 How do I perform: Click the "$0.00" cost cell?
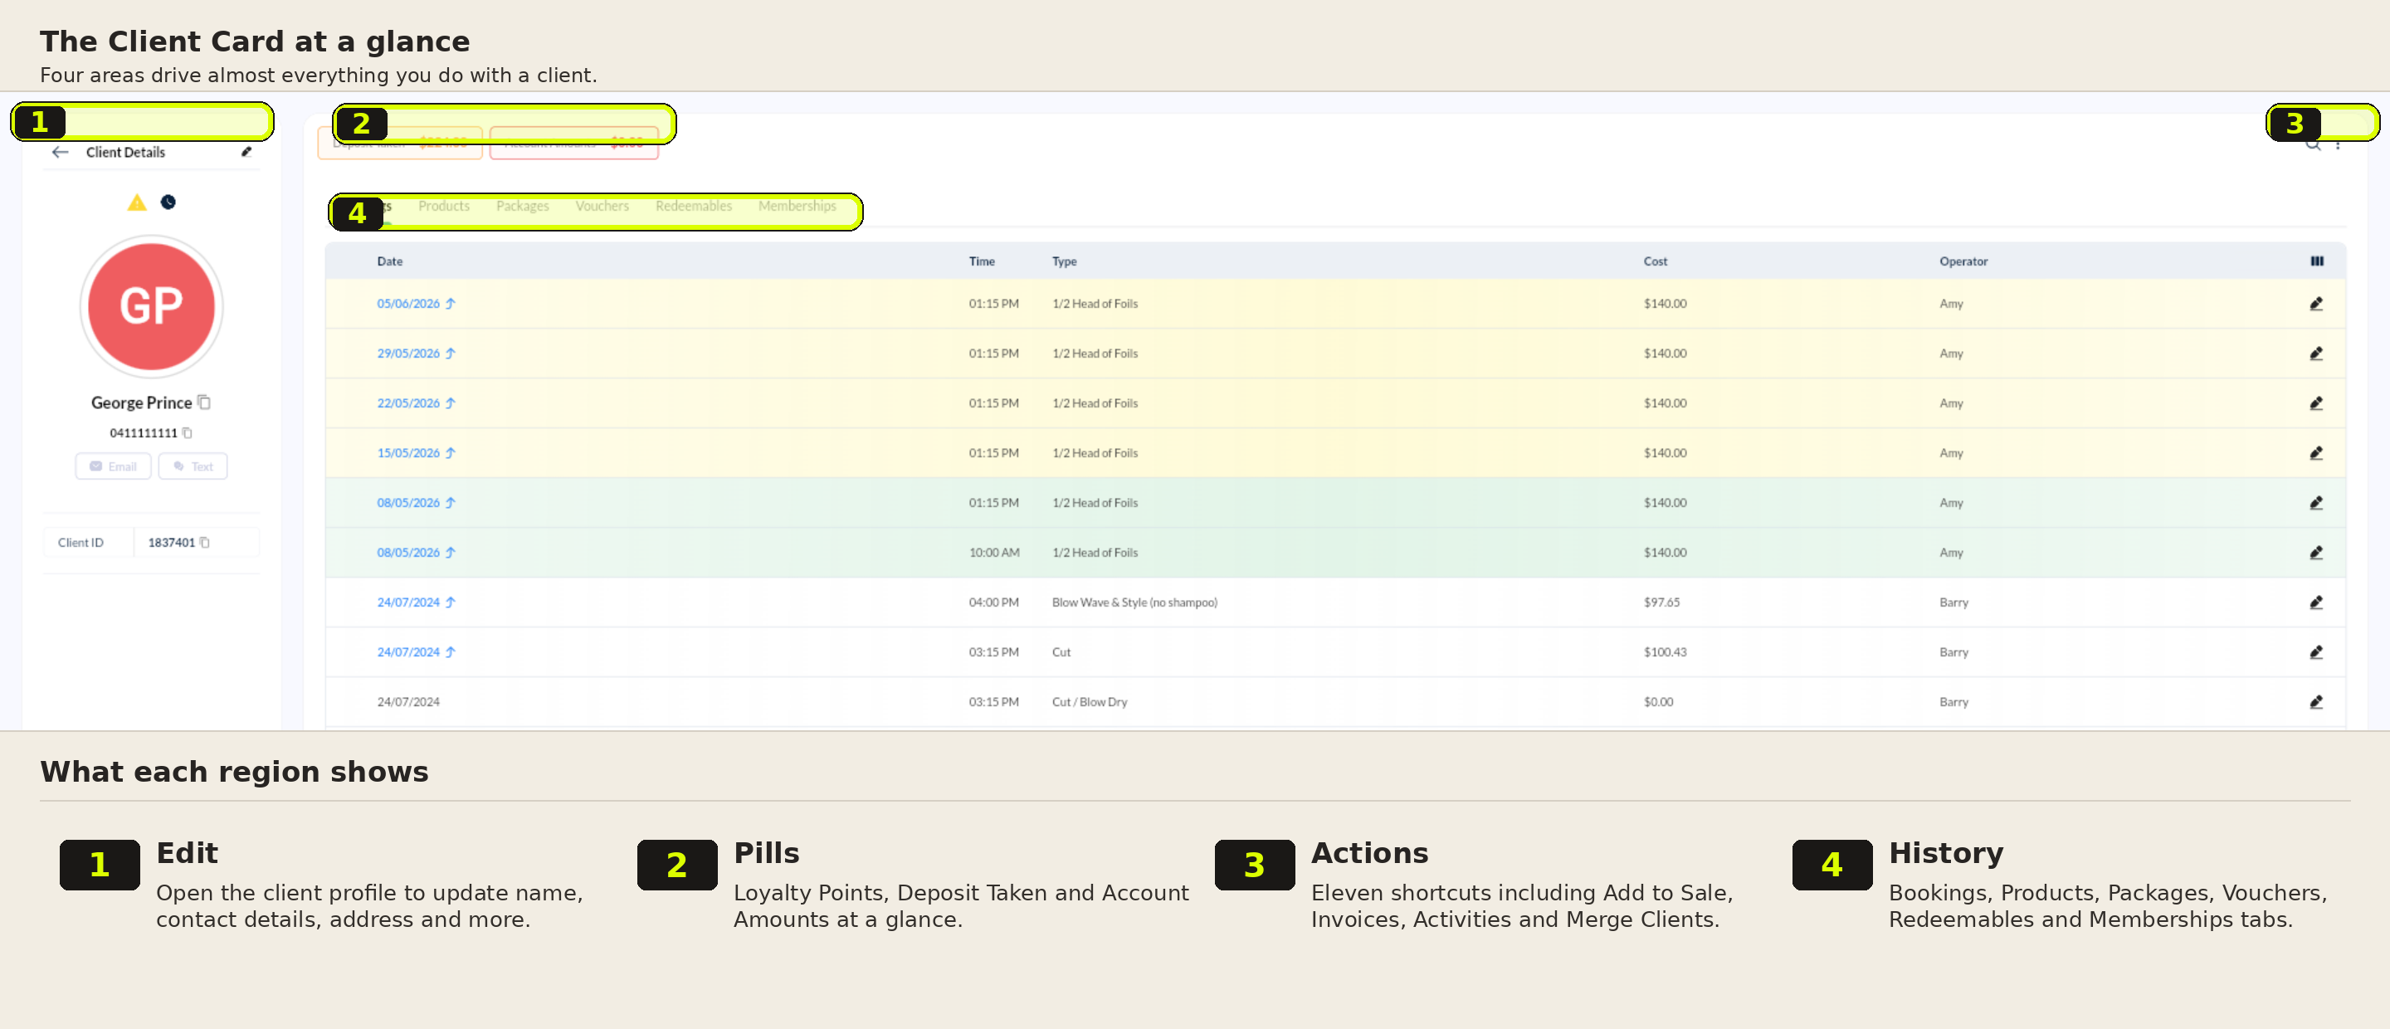(1658, 702)
